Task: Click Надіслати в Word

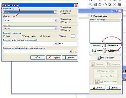Action: (x=106, y=71)
